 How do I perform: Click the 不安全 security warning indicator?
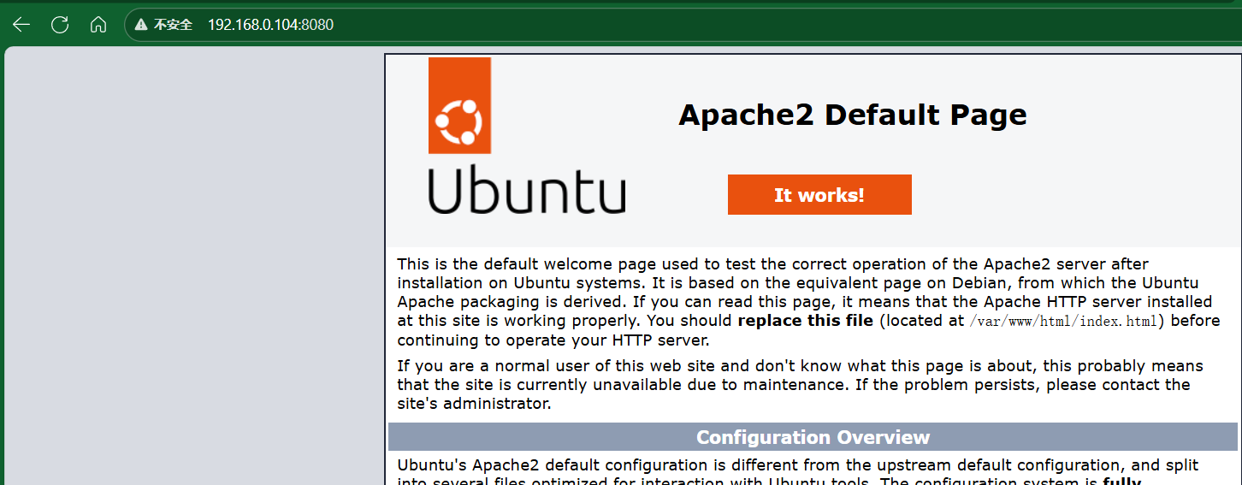[x=164, y=25]
